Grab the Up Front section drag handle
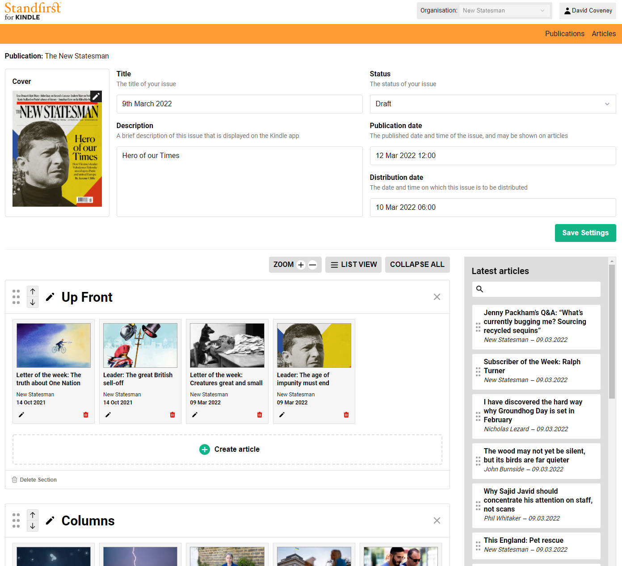 [16, 297]
